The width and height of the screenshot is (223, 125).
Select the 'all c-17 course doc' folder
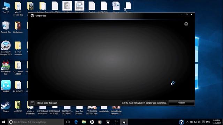coord(18,9)
